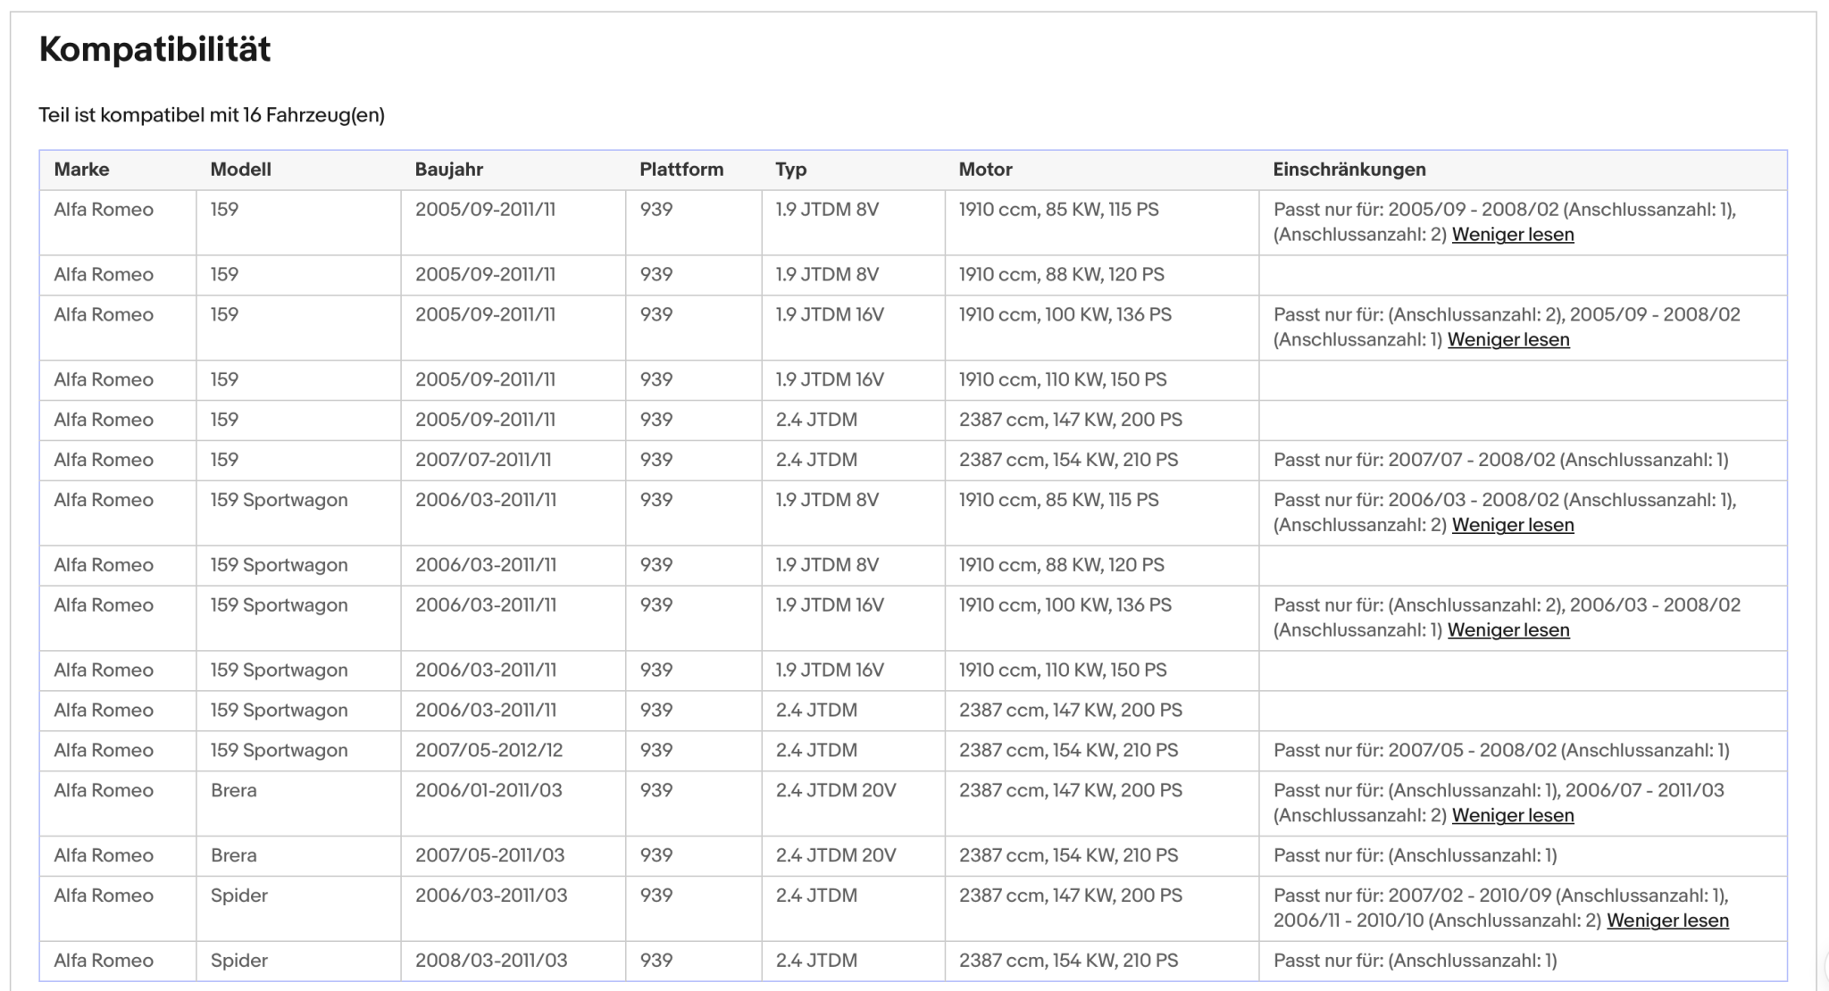Click '2387 ccm, 154 KW, 210 PS' in Spider row
The width and height of the screenshot is (1829, 991).
[x=1068, y=961]
